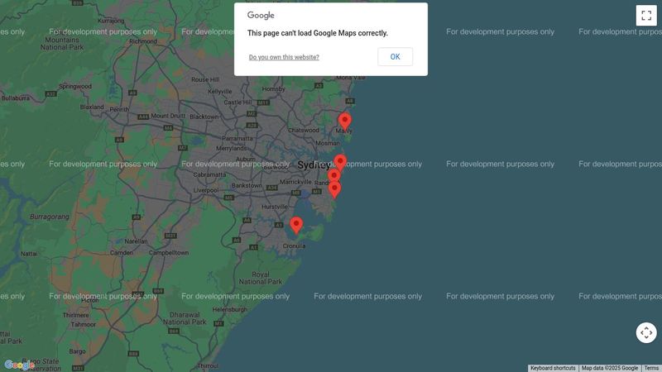Viewport: 662px width, 372px height.
Task: Click the Google logo on map corner
Action: pyautogui.click(x=19, y=365)
